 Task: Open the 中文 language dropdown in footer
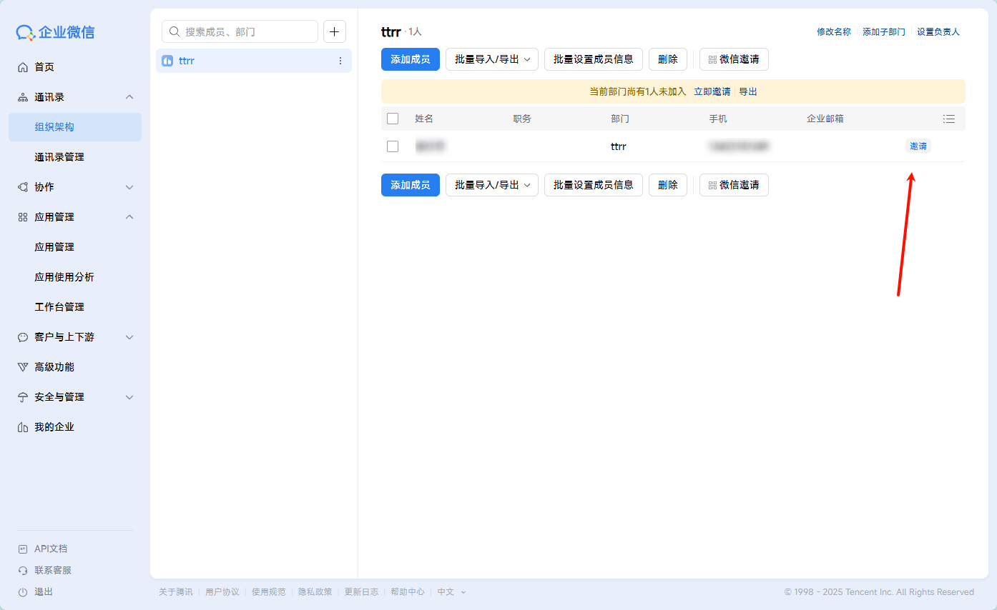[x=451, y=592]
